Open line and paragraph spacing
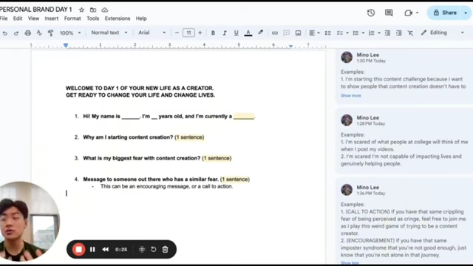The image size is (473, 266). click(327, 33)
